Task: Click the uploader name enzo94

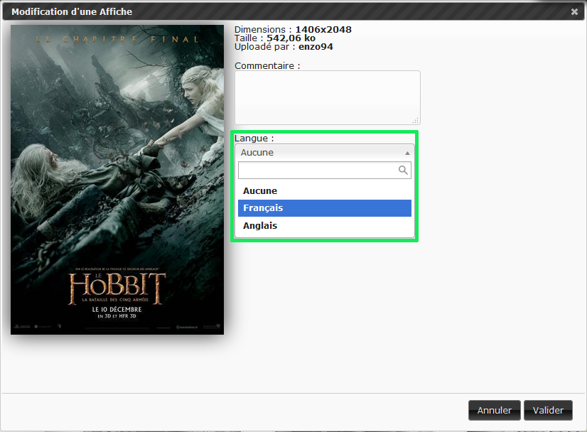Action: 316,47
